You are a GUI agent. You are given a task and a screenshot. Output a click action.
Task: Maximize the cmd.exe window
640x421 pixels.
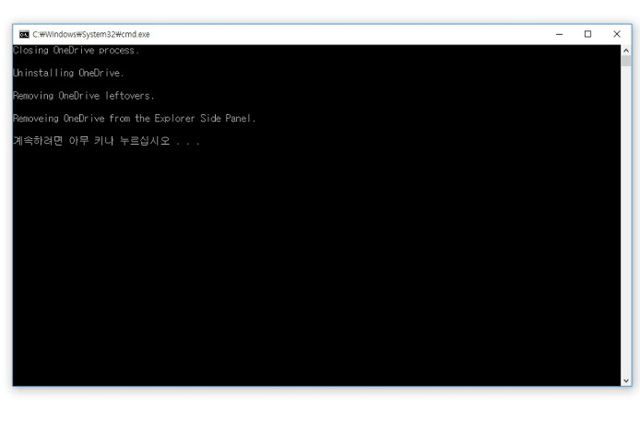point(587,34)
